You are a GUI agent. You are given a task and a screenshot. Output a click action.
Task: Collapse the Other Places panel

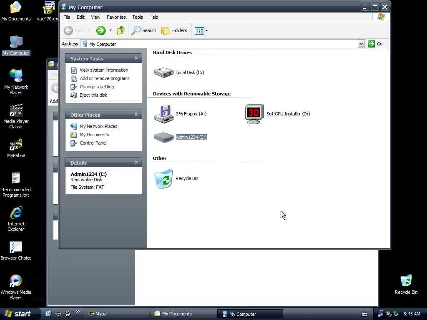click(136, 115)
